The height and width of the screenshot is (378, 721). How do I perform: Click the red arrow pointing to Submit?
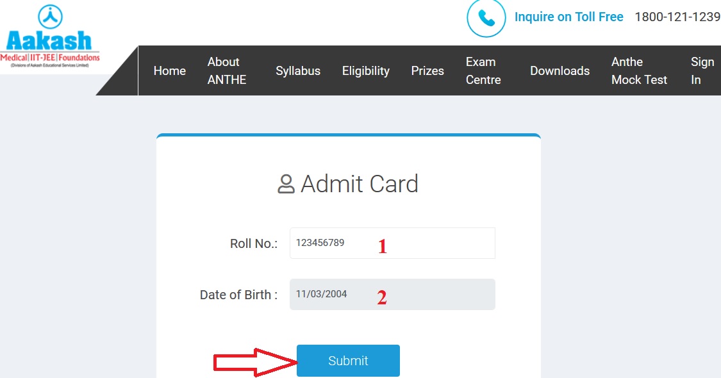254,362
